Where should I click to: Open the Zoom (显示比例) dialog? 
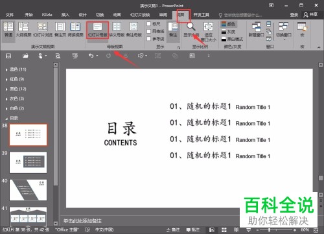[191, 29]
